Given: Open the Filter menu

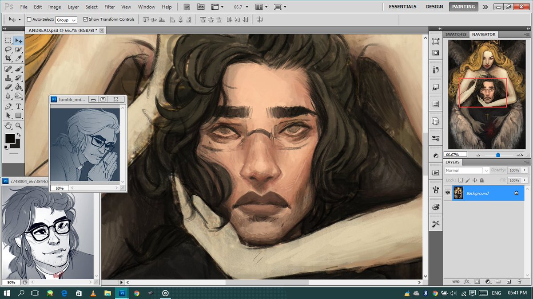Looking at the screenshot, I should (x=110, y=7).
